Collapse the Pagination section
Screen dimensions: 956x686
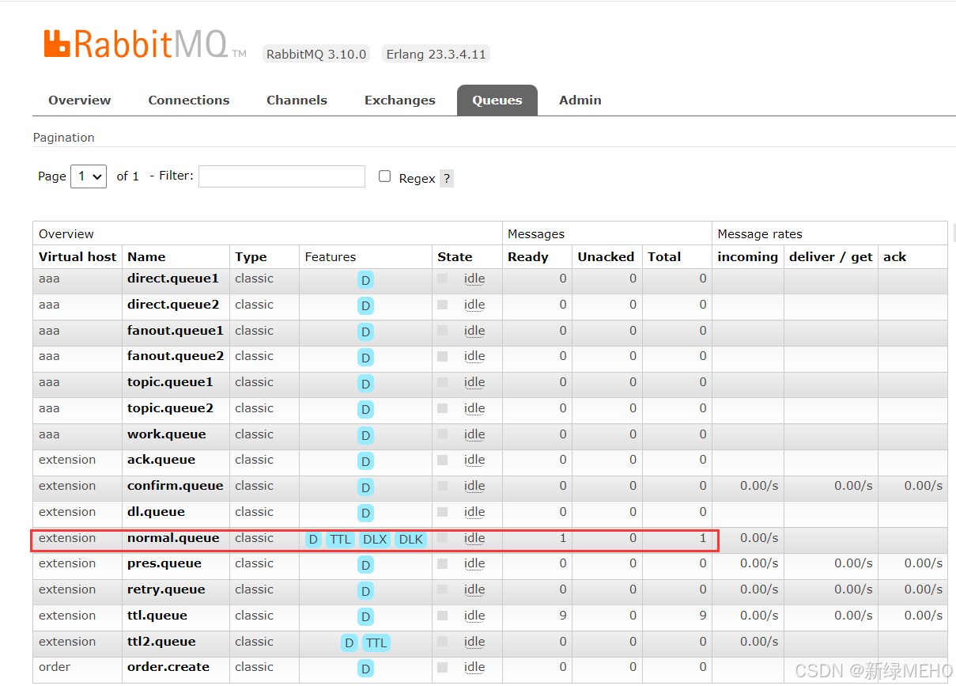(64, 138)
